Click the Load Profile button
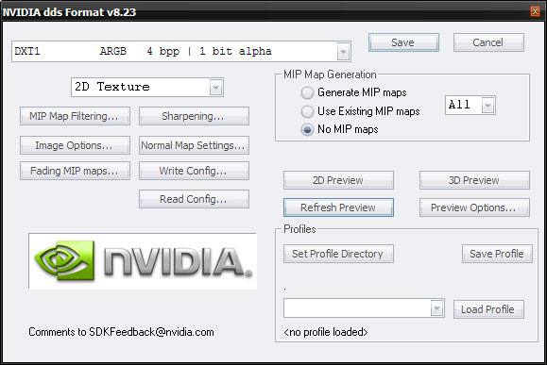 pyautogui.click(x=488, y=309)
